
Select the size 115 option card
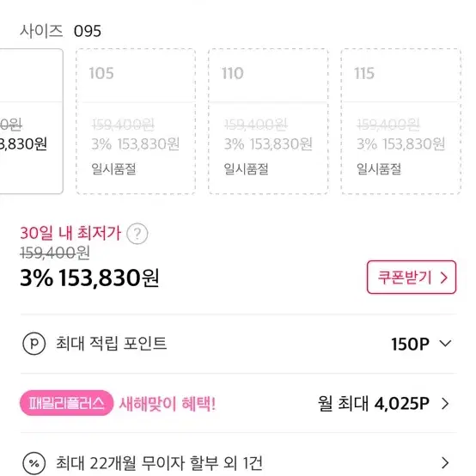[x=401, y=121]
